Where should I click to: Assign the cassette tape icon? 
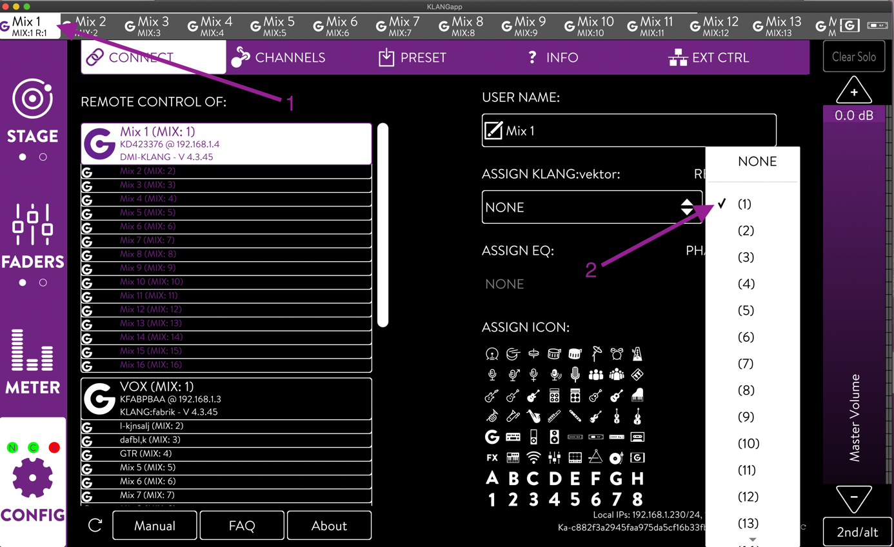637,437
